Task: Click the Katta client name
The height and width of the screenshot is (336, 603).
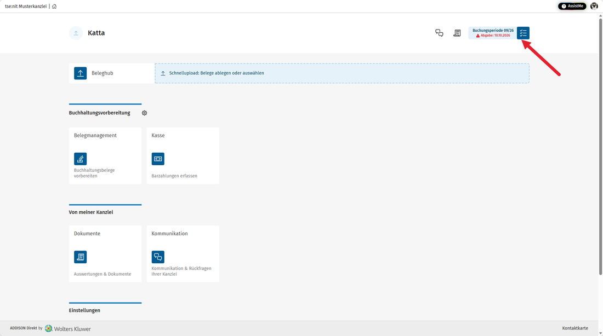Action: pos(96,33)
